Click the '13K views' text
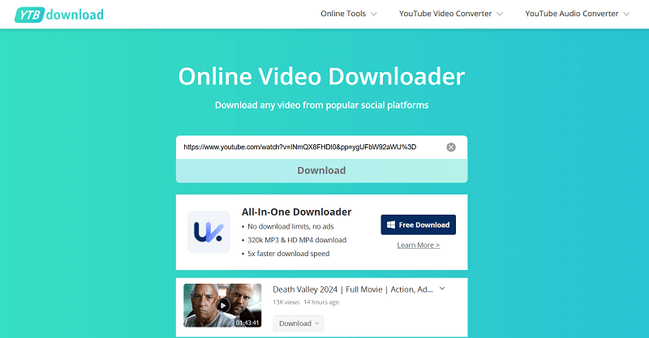 (x=286, y=302)
